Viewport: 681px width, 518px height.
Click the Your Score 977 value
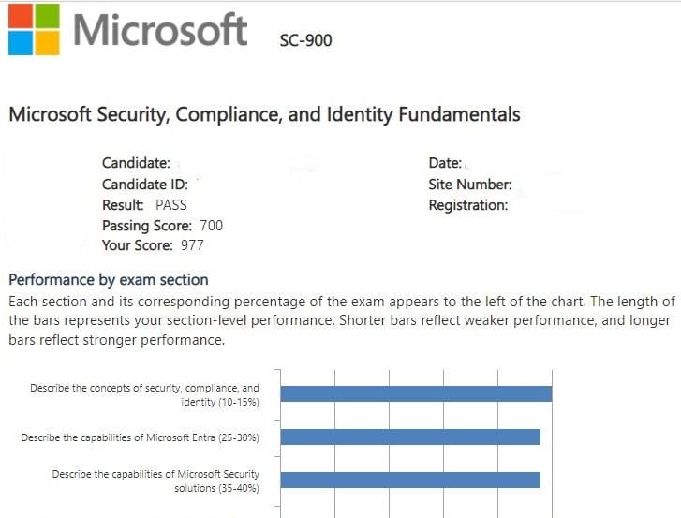pyautogui.click(x=192, y=245)
